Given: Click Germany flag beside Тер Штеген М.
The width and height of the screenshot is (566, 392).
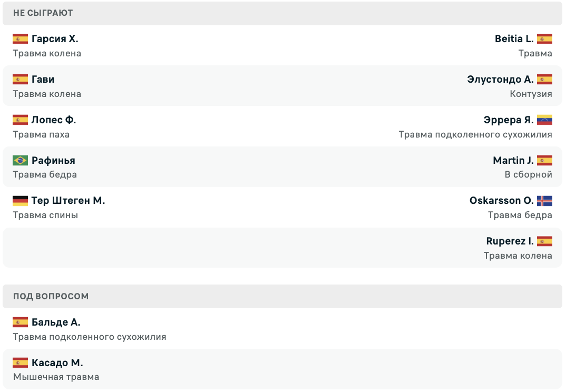Looking at the screenshot, I should click(x=20, y=201).
